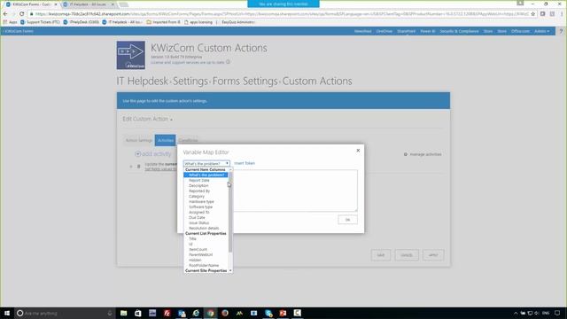Select Category in the dropdown list
Viewport: 567px width, 319px height.
tap(197, 197)
